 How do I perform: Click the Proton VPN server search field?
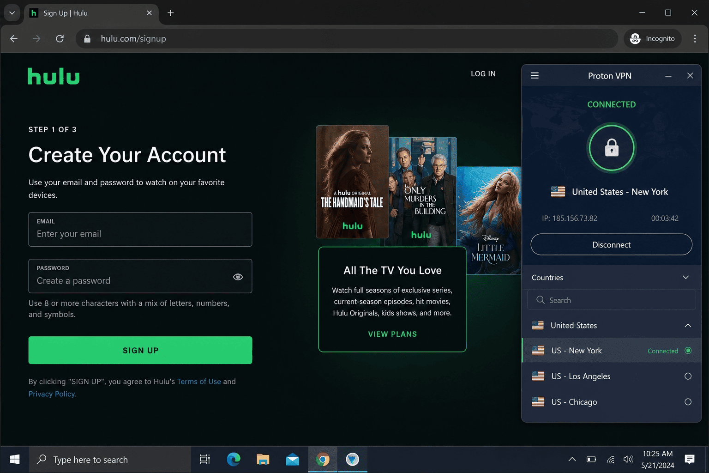pyautogui.click(x=611, y=300)
